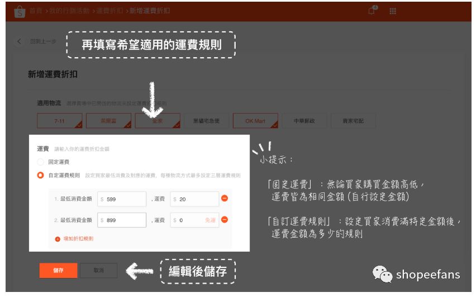The image size is (476, 297).
Task: Select the 自定運費規則 radio option
Action: pos(40,175)
